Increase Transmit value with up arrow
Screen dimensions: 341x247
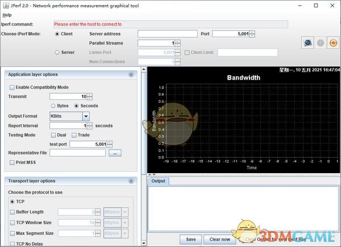point(90,95)
